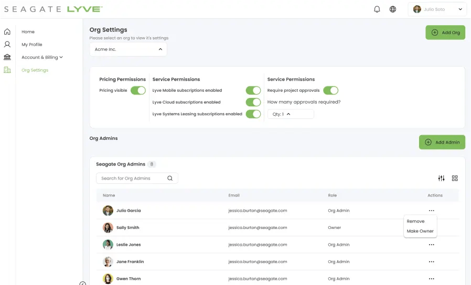Choose Remove from the actions menu
471x285 pixels.
[x=415, y=221]
